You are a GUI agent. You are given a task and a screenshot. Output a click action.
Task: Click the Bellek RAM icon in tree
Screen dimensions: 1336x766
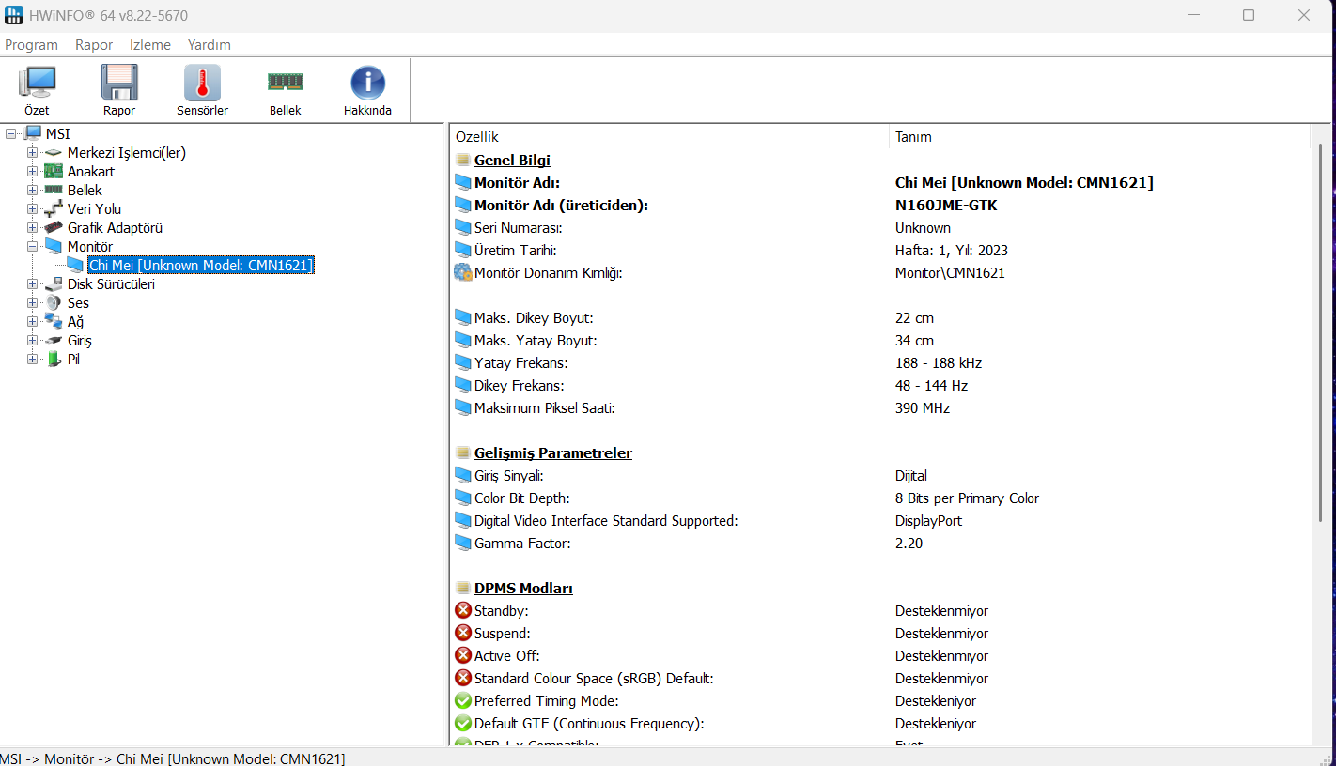[54, 191]
